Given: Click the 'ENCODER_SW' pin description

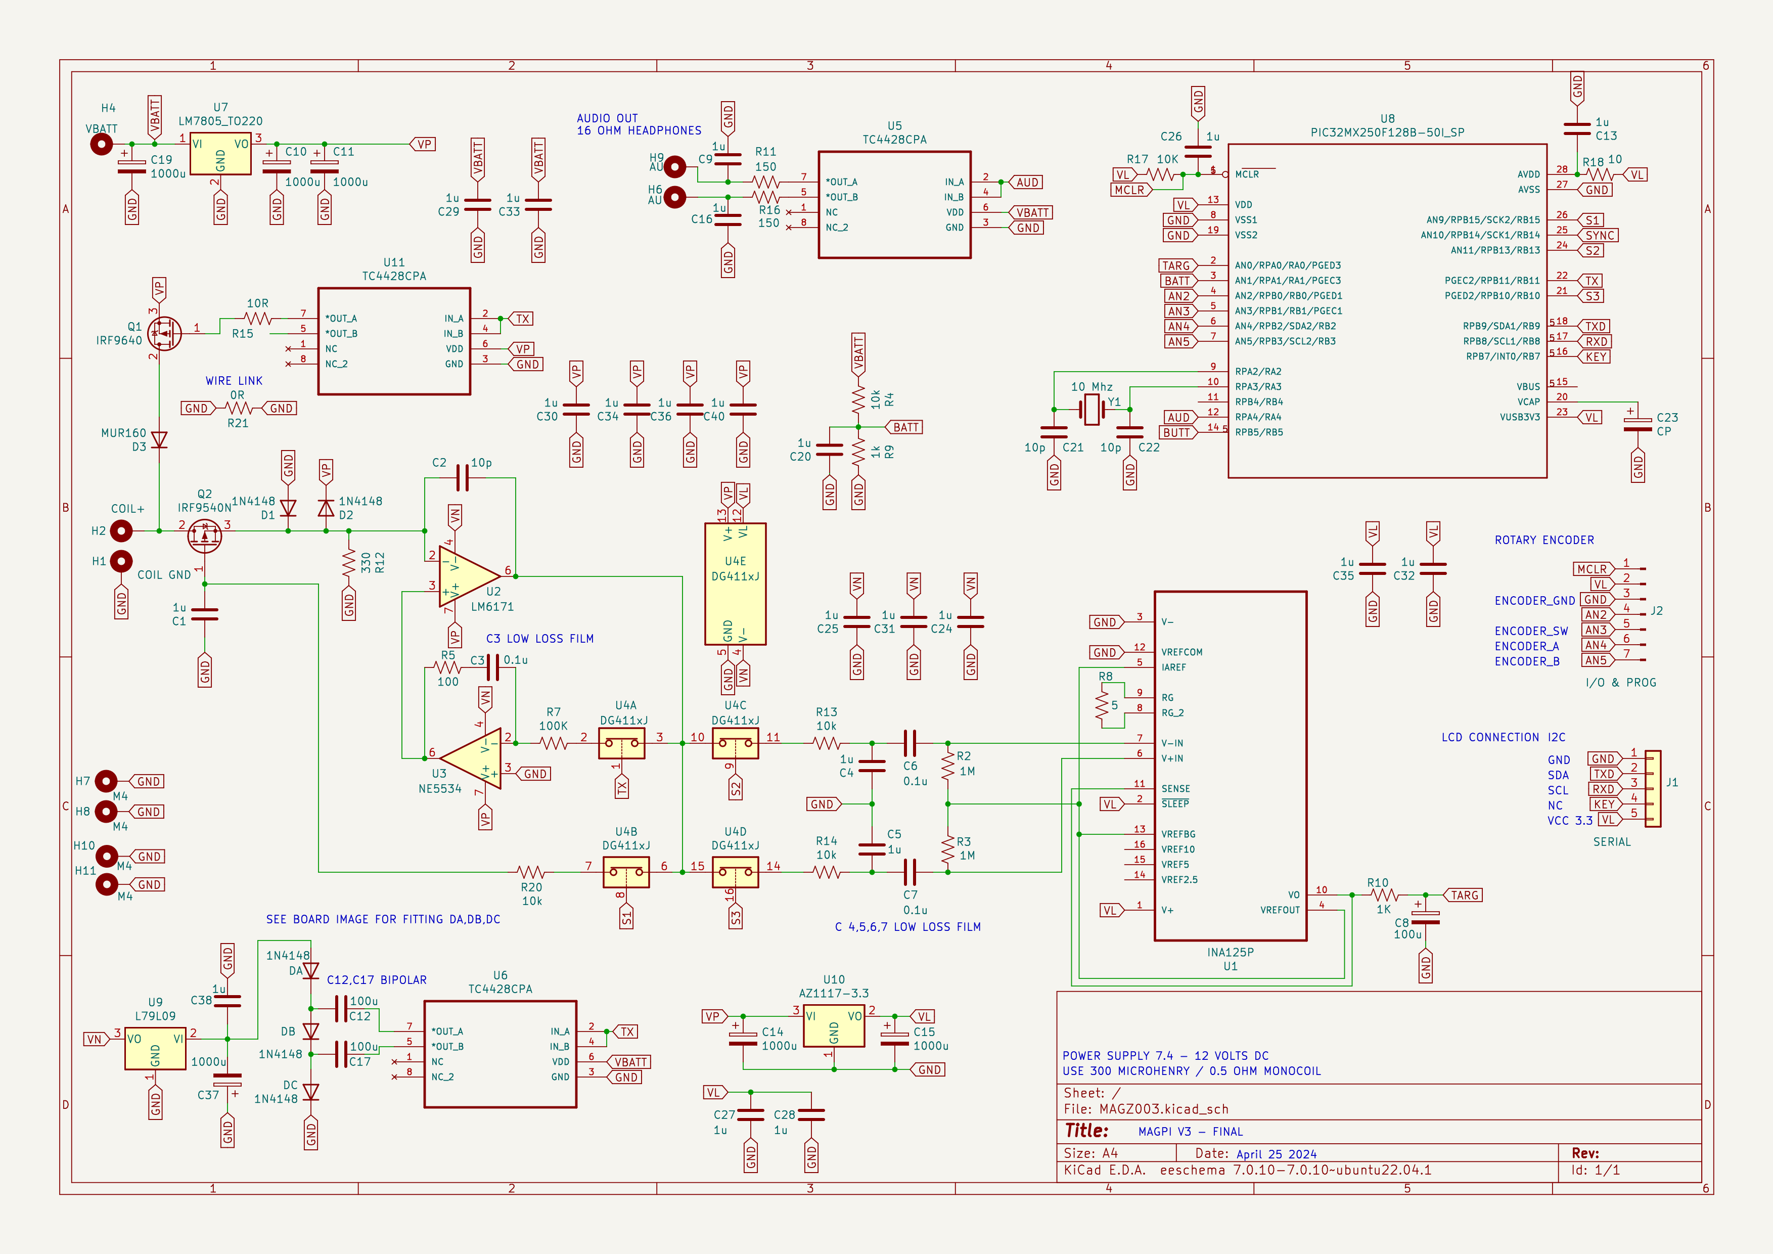Looking at the screenshot, I should coord(1530,631).
